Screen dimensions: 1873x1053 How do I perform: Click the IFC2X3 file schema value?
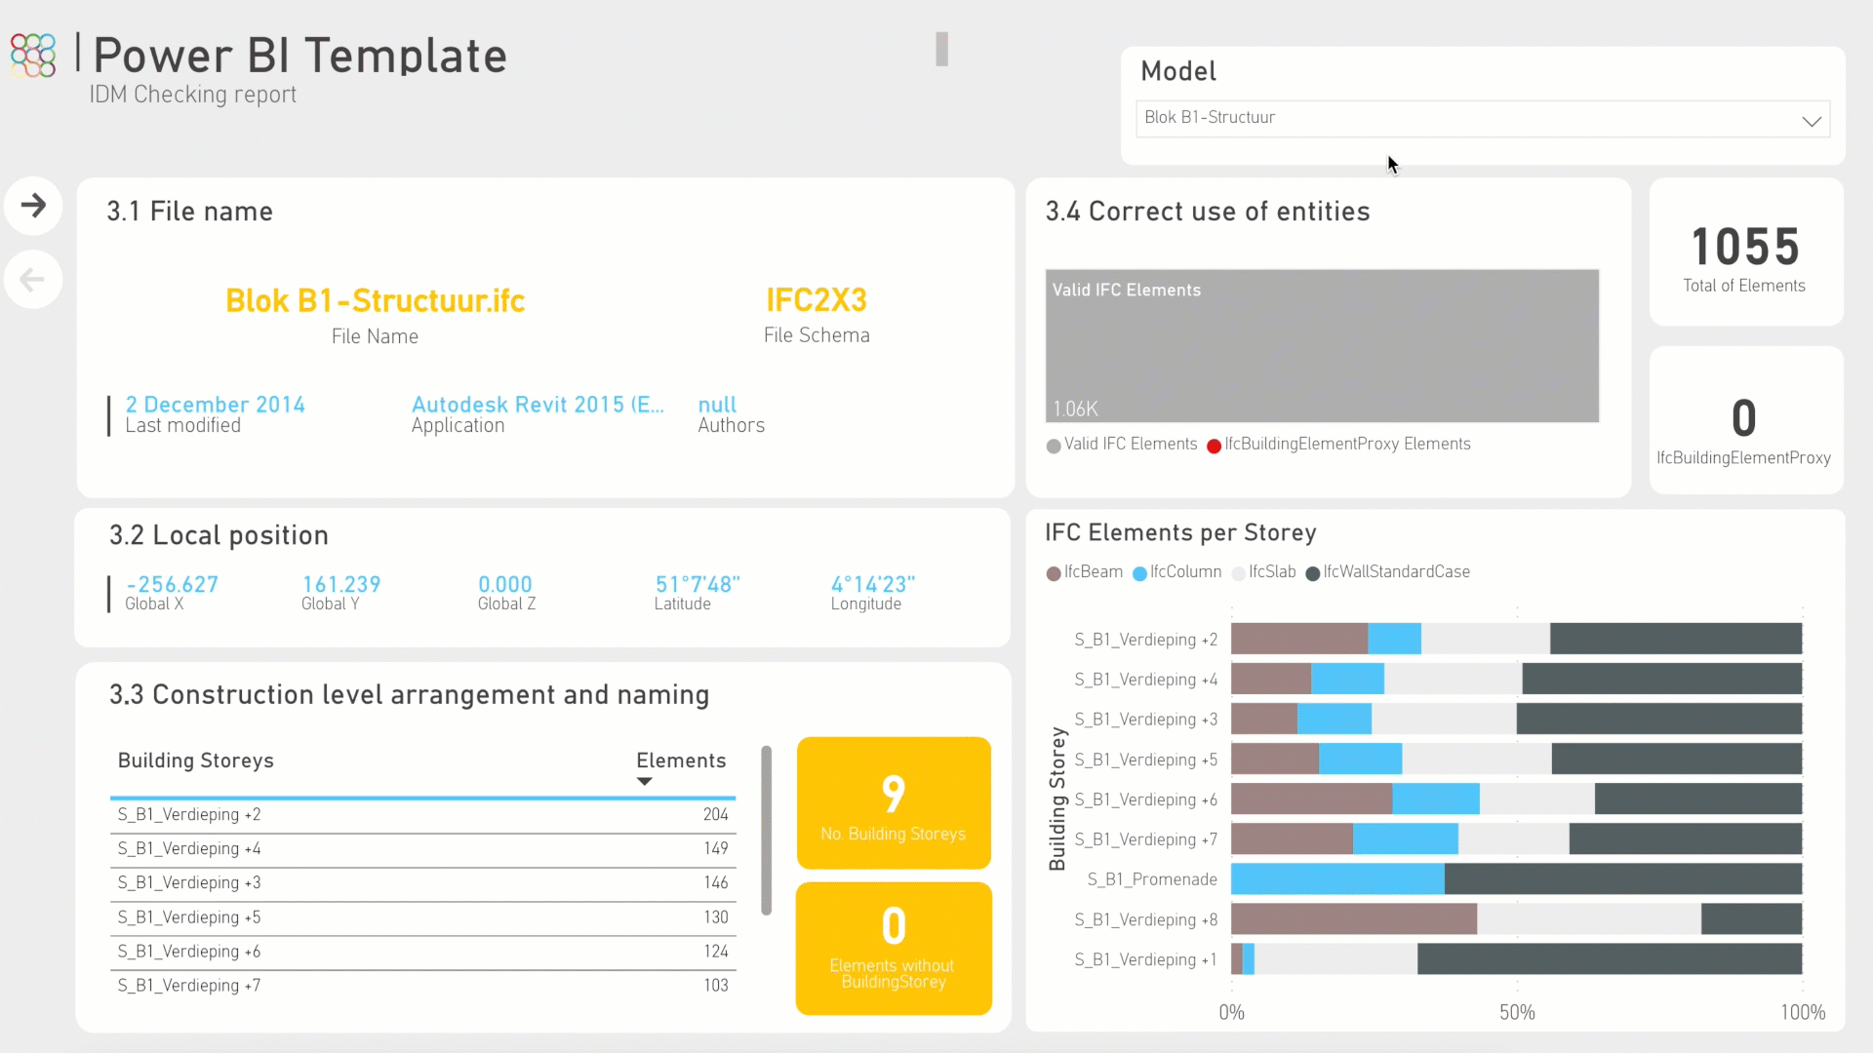point(817,300)
